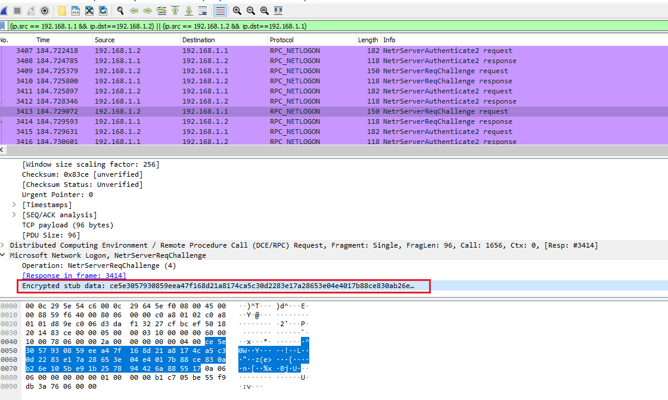Select packet 3409 NetrServerReqChallenge request row
The image size is (668, 400).
pyautogui.click(x=238, y=71)
